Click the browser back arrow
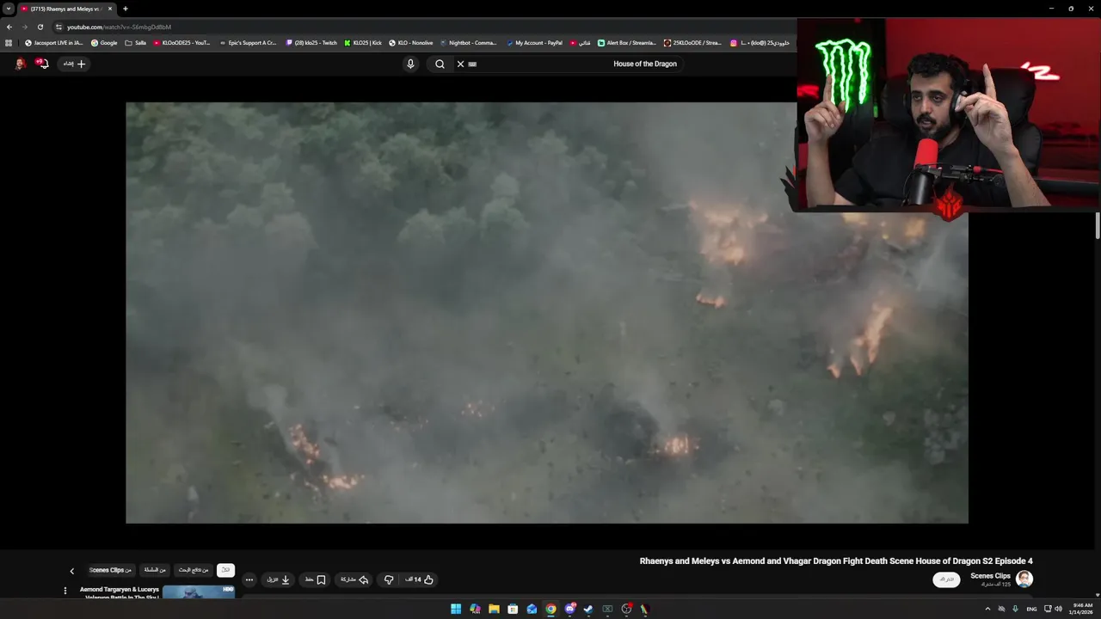 (x=9, y=27)
